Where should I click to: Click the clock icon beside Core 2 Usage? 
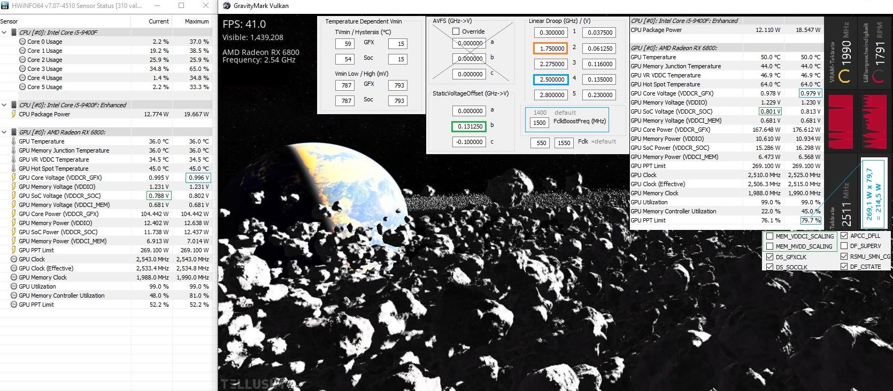pyautogui.click(x=22, y=60)
